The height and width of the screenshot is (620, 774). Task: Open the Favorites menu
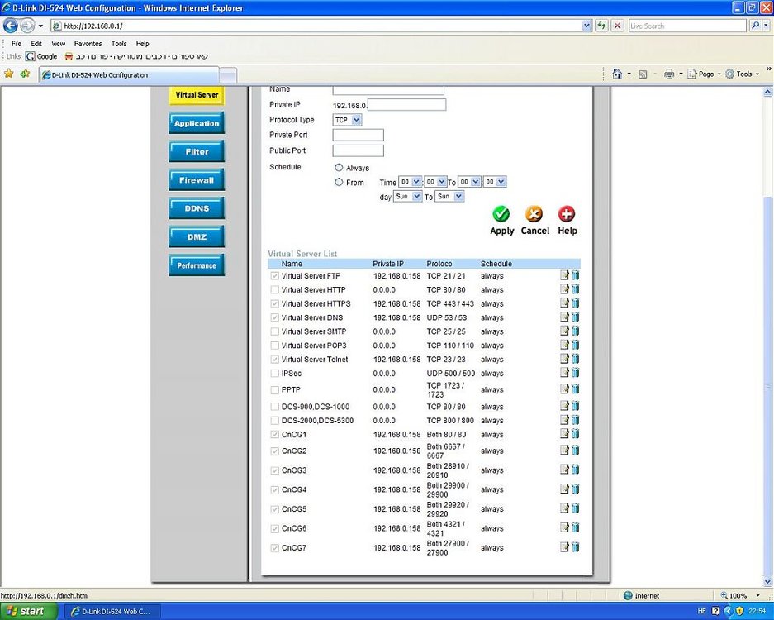tap(88, 44)
